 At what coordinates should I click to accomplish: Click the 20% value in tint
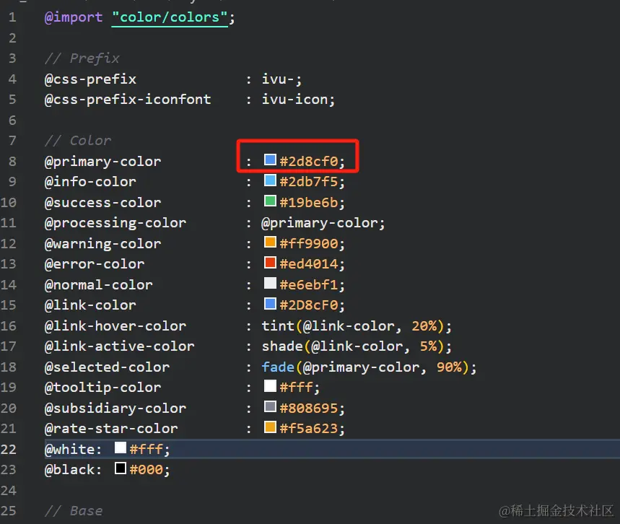coord(424,326)
